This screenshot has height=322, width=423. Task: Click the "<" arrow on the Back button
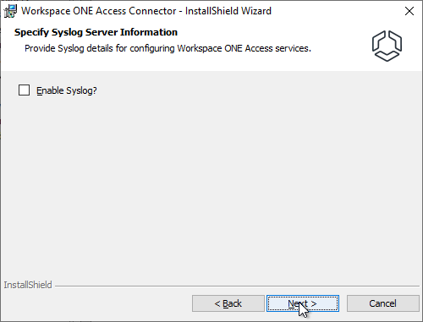click(x=217, y=303)
